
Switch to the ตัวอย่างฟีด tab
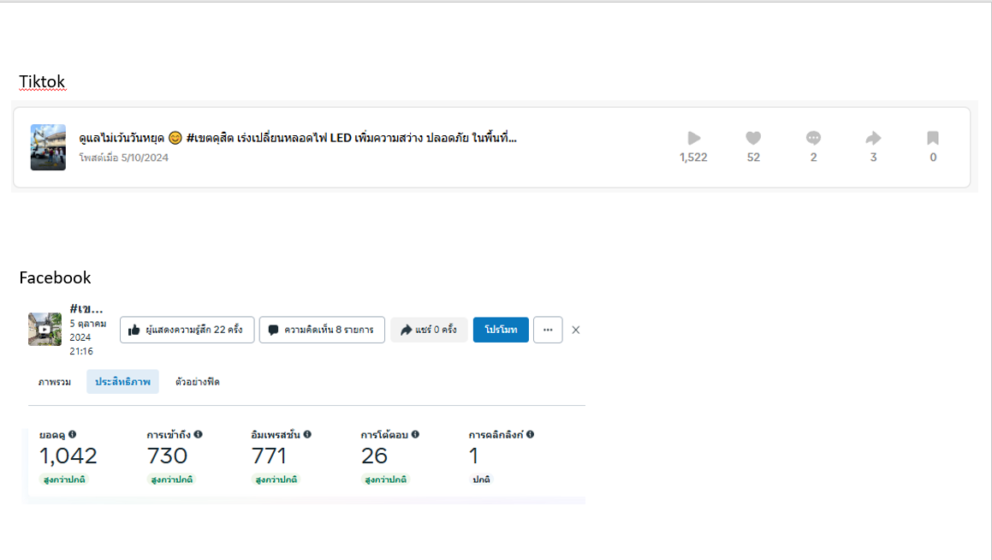(198, 382)
